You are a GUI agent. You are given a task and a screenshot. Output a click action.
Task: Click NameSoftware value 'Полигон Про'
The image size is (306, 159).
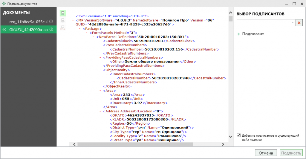pos(175,20)
